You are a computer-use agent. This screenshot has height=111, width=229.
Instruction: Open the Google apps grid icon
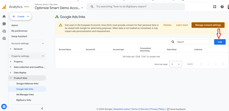pos(215,7)
